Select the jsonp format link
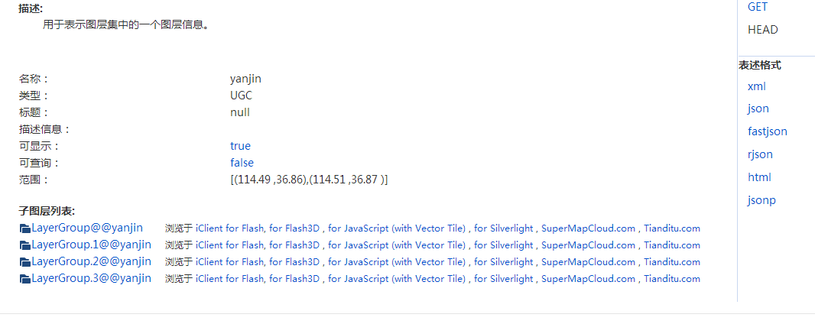The image size is (815, 324). [761, 200]
